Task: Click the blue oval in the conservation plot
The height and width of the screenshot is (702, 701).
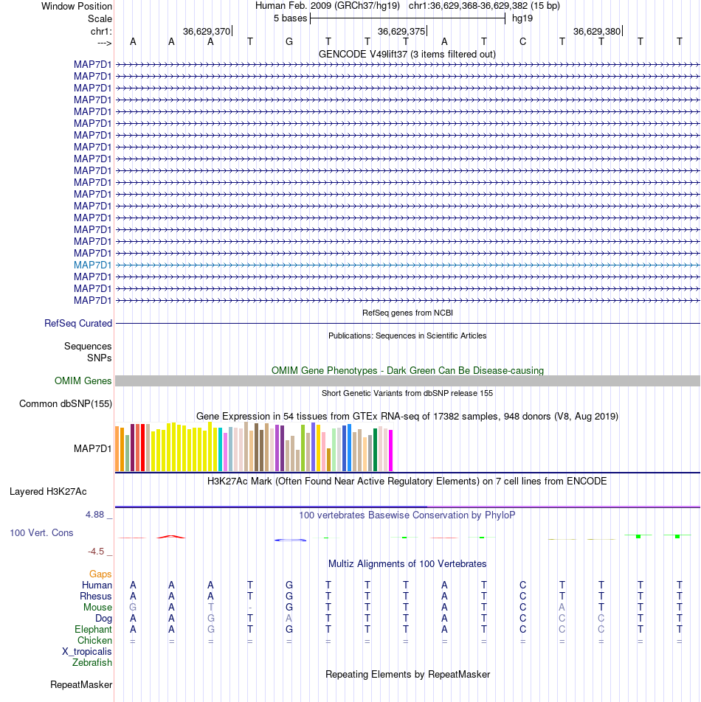Action: [x=290, y=541]
